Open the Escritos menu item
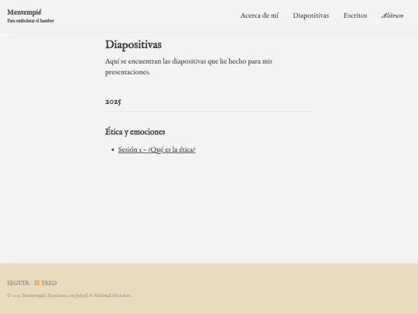This screenshot has height=314, width=418. coord(355,16)
